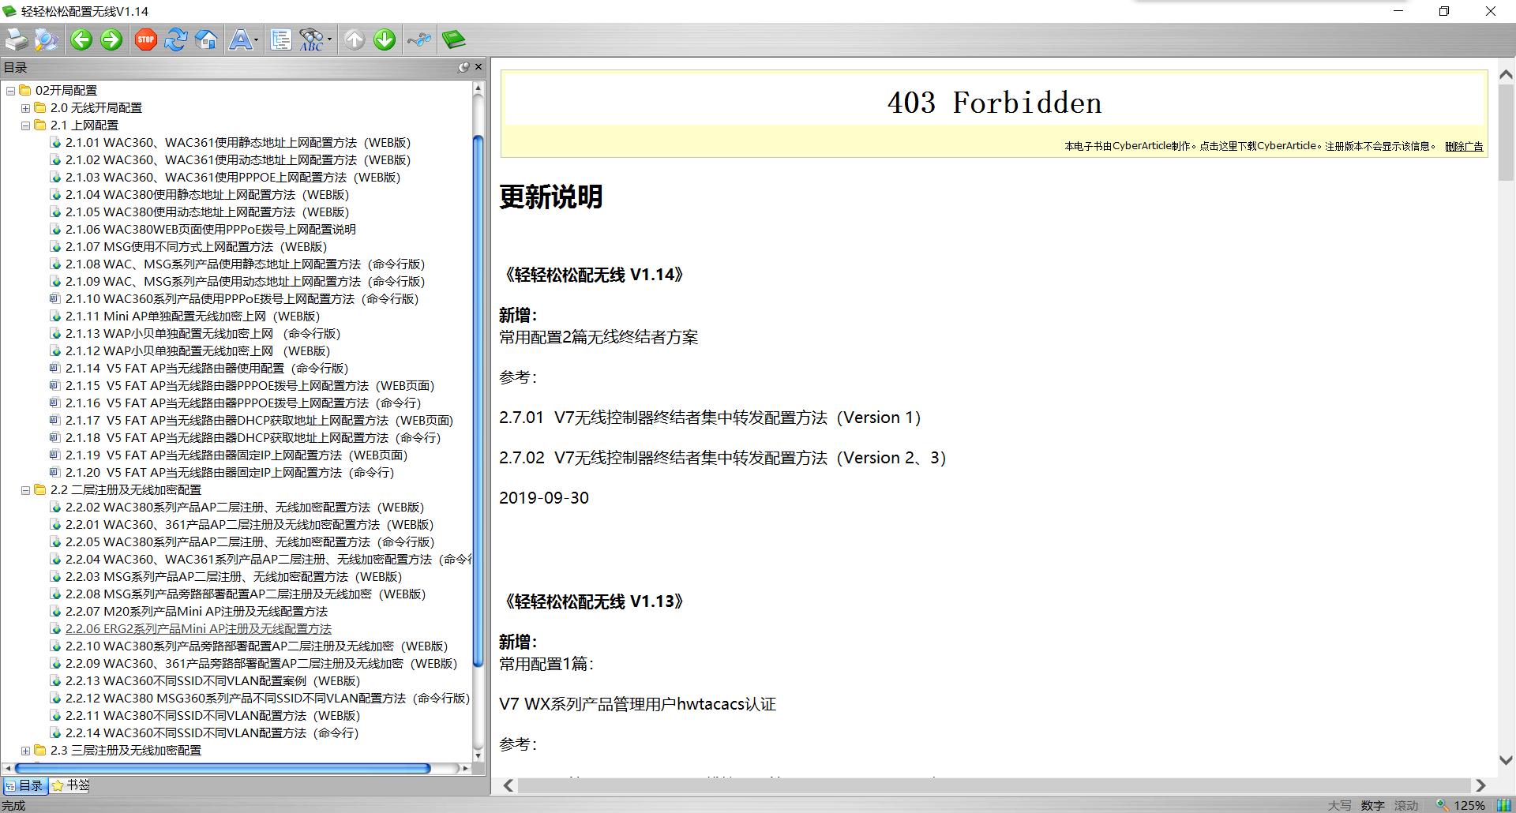Open topic 2.1.06 WAC380WEB页面使用PPPoE拨号上网配置说明
The image size is (1516, 813).
tap(211, 230)
